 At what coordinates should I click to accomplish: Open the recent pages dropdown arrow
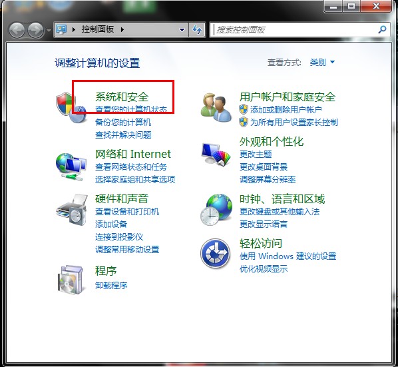[x=49, y=31]
